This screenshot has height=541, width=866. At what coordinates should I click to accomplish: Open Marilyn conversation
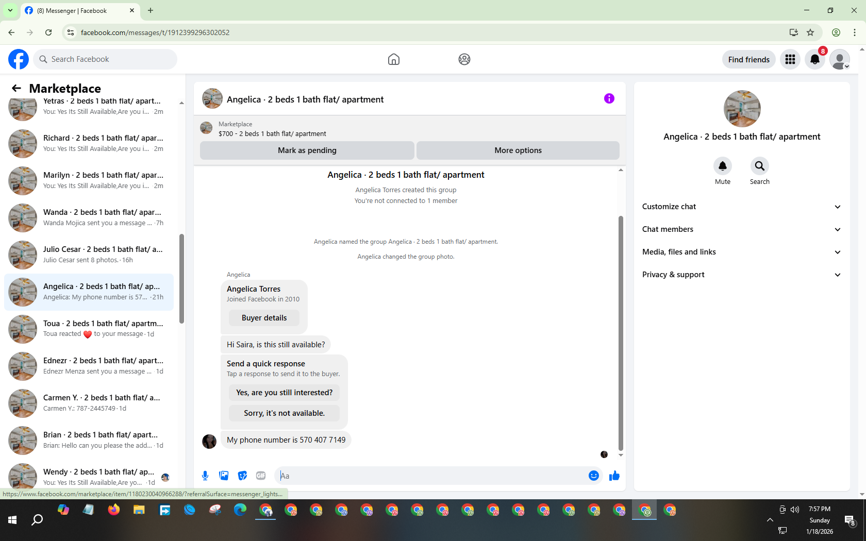(89, 181)
